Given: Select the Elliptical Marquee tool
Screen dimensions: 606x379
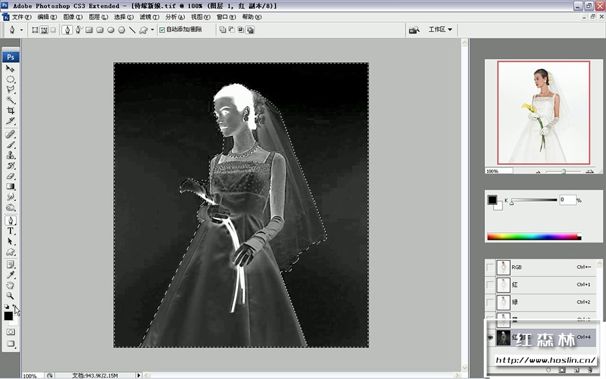Looking at the screenshot, I should point(10,79).
